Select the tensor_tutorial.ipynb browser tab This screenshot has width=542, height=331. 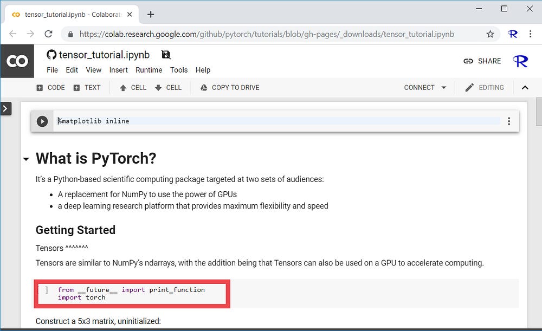(x=72, y=15)
